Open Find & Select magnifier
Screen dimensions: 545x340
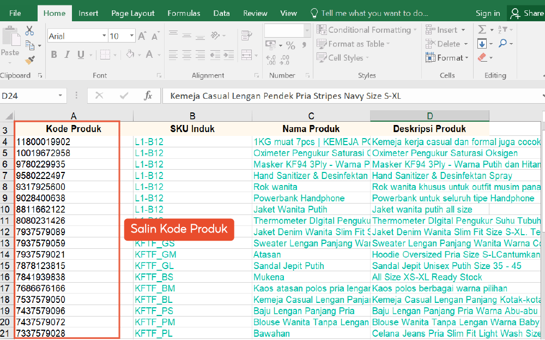pos(502,44)
